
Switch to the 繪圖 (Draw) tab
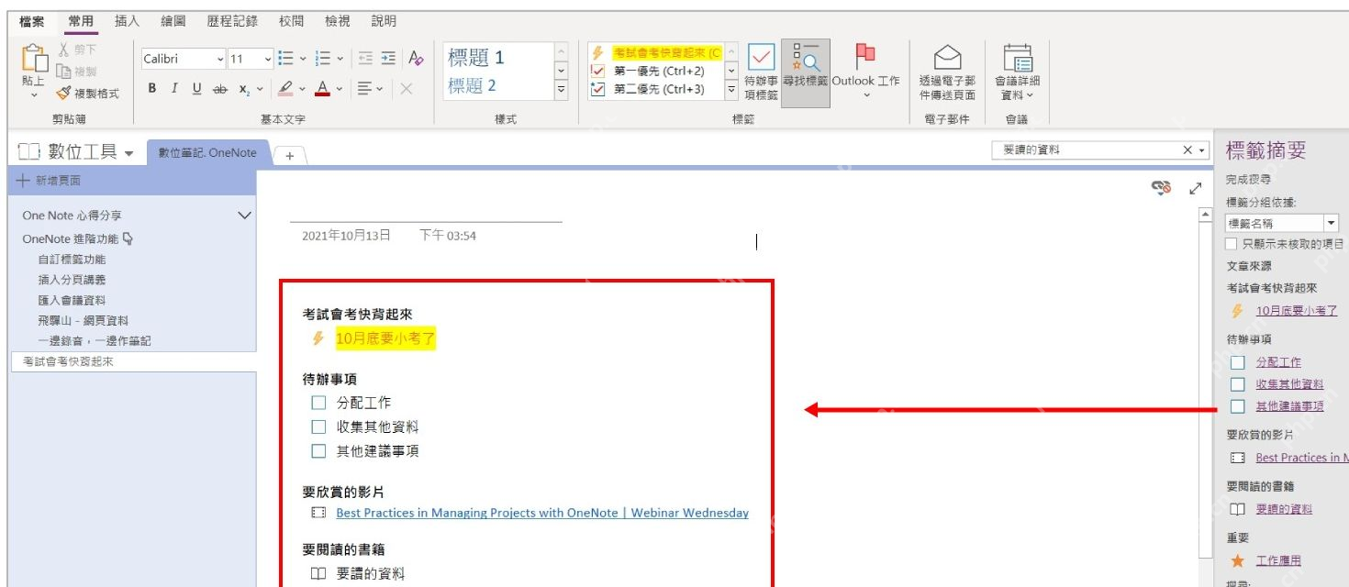point(173,21)
